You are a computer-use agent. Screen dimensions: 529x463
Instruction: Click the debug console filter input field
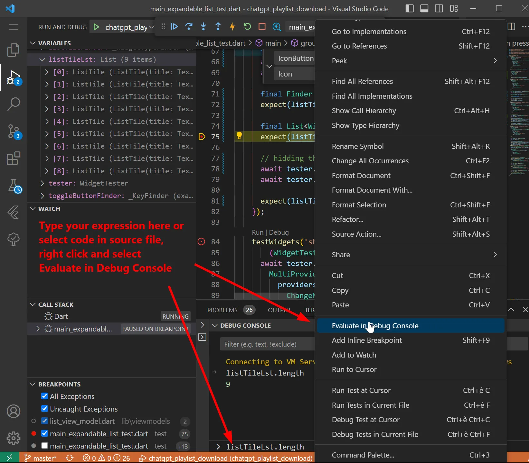click(x=267, y=344)
